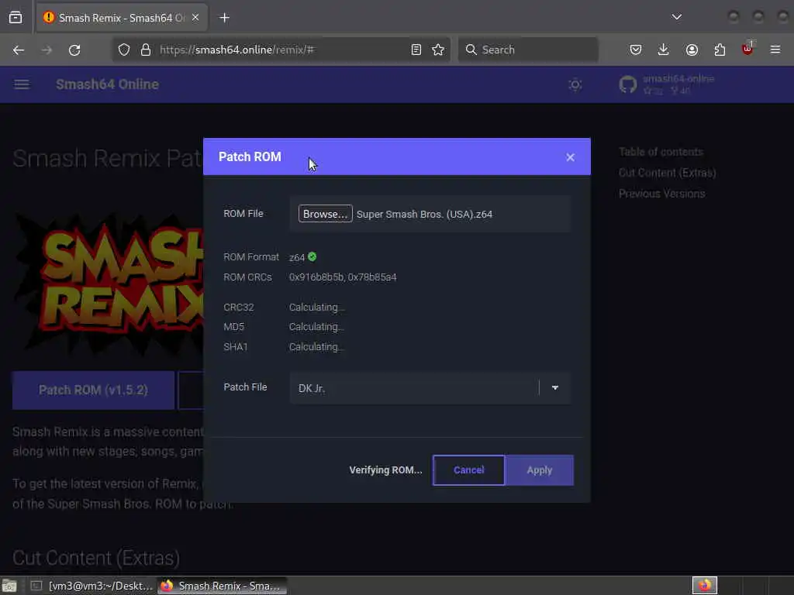Open a new browser tab
This screenshot has height=595, width=794.
[x=224, y=18]
